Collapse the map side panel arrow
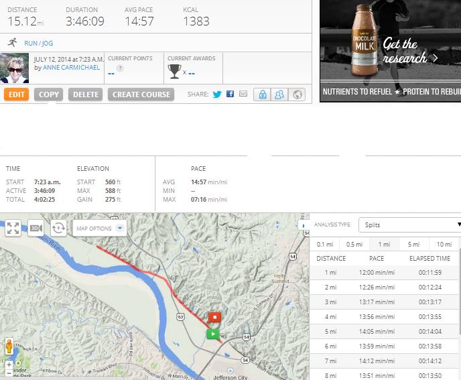The image size is (461, 380). point(302,226)
